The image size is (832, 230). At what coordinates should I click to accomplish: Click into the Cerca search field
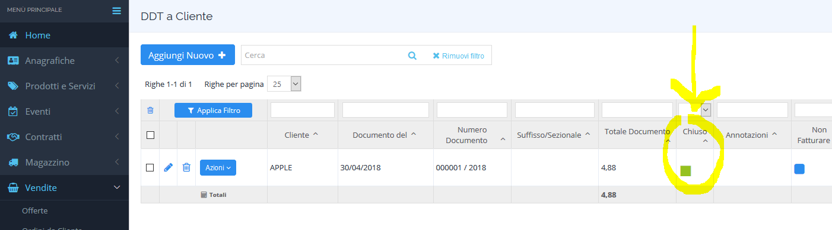click(x=321, y=55)
